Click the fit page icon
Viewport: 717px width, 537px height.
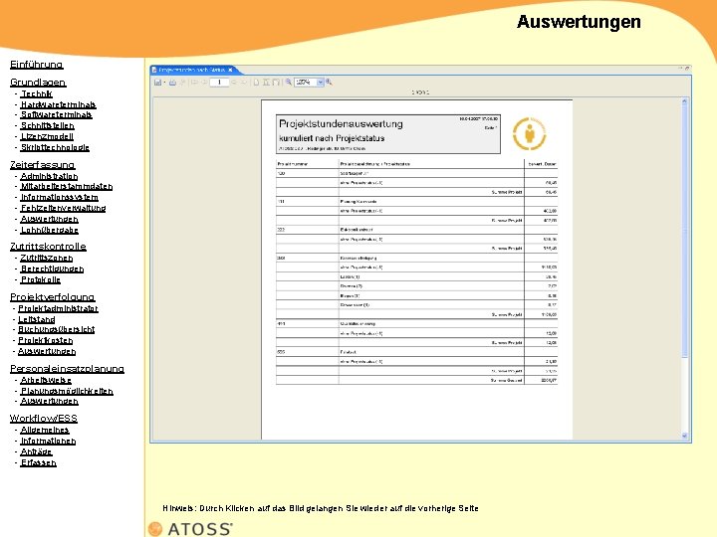(x=266, y=83)
